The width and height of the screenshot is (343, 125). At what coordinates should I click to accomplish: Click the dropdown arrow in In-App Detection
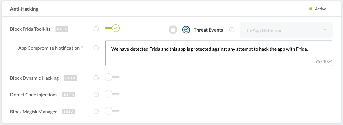click(325, 30)
